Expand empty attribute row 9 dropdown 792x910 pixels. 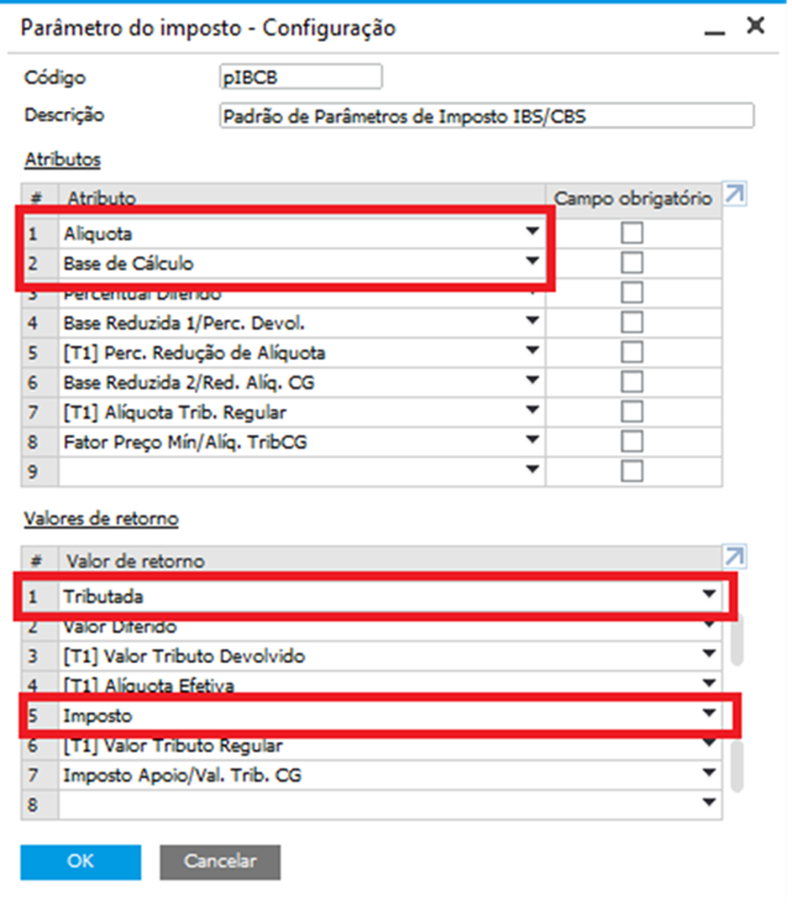(533, 469)
